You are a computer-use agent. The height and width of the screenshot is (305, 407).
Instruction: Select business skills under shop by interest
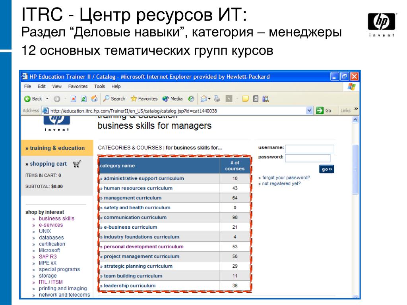coord(56,219)
